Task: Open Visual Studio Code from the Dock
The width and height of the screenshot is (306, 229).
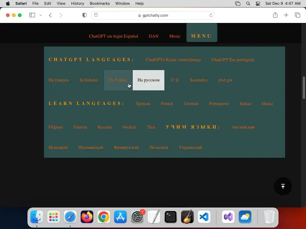Action: 204,217
